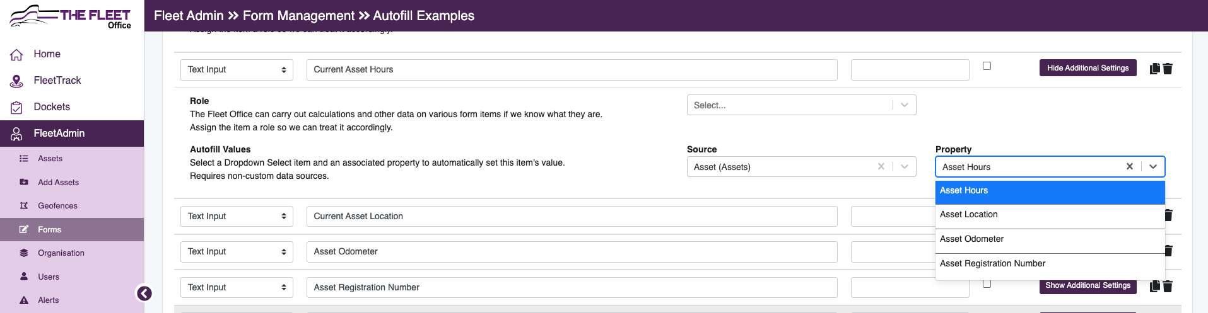The width and height of the screenshot is (1208, 313).
Task: Edit the Asset Registration Number label field
Action: 572,287
